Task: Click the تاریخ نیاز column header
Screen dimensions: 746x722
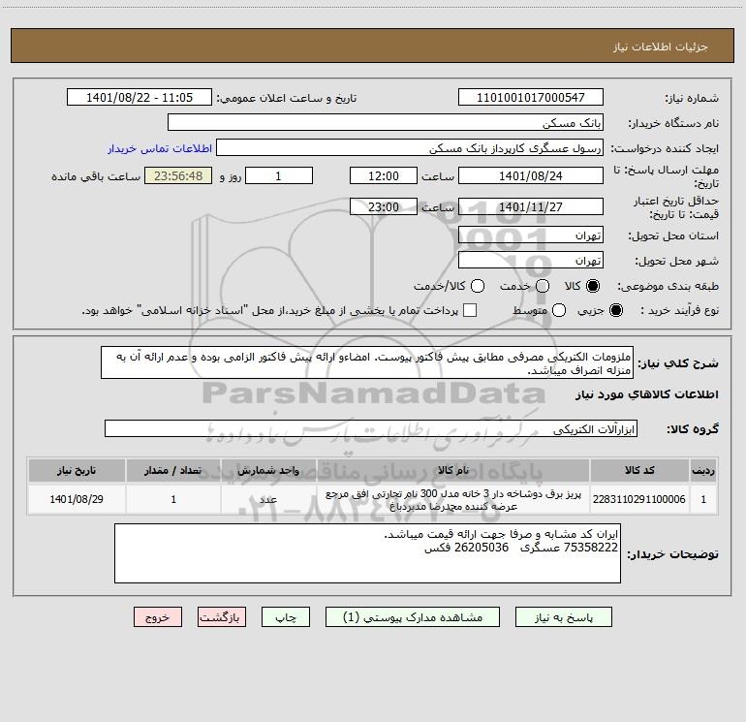Action: 77,471
